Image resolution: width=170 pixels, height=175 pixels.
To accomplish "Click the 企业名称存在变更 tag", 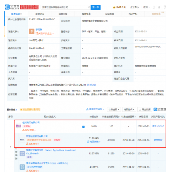I will (35, 167).
